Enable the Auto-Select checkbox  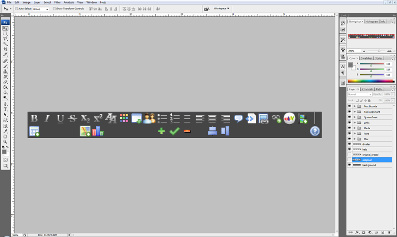click(16, 8)
